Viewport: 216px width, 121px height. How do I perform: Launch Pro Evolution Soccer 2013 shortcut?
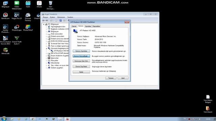pos(5,40)
